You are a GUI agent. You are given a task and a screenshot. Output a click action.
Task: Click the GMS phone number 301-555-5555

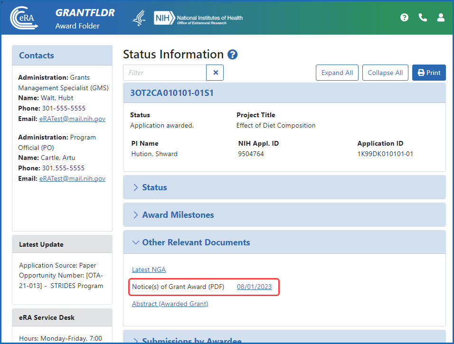coord(64,109)
